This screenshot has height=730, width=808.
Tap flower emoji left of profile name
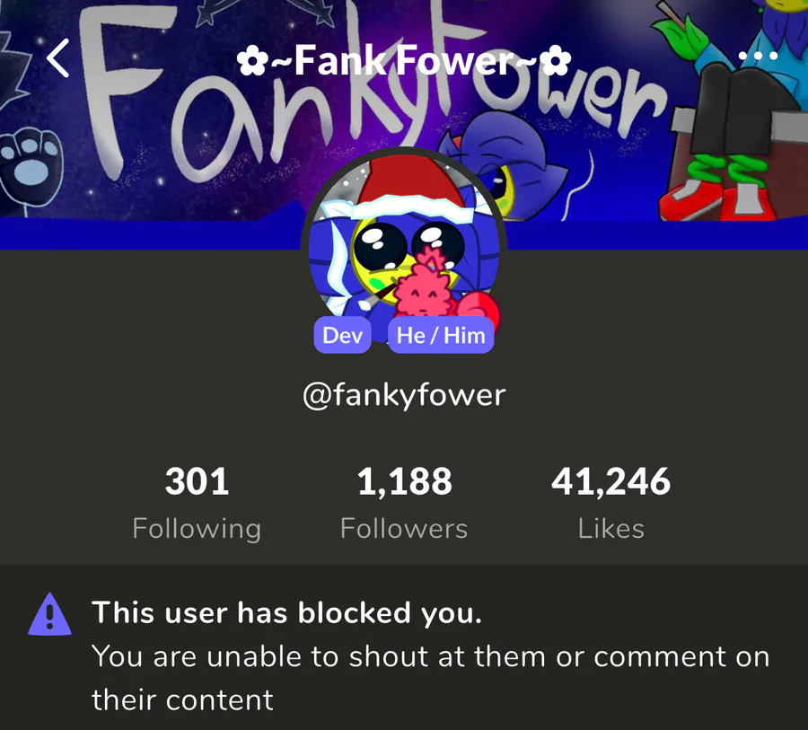coord(250,62)
